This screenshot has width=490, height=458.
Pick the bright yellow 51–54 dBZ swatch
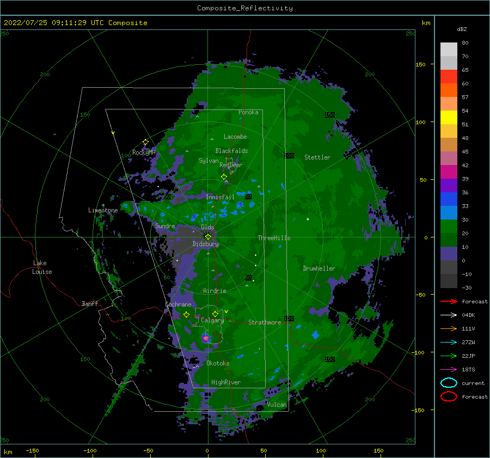pyautogui.click(x=449, y=118)
